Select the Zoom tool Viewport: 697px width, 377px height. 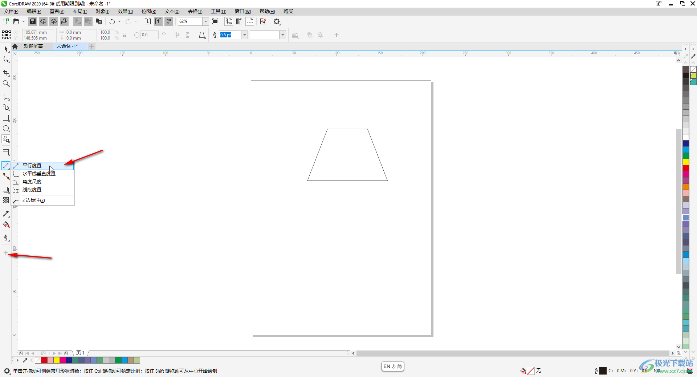[6, 84]
